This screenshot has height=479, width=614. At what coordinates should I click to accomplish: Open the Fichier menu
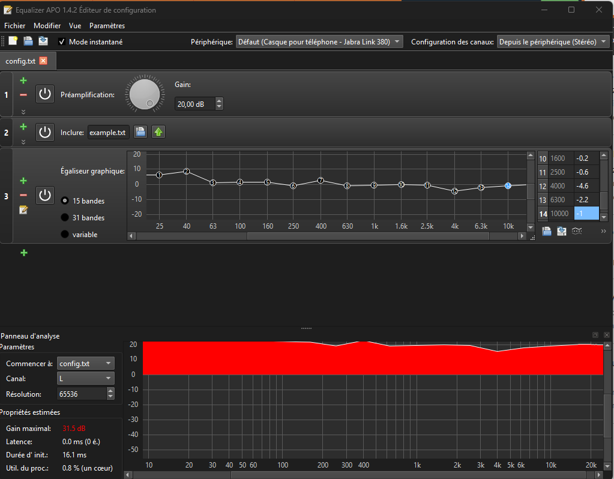[x=15, y=26]
